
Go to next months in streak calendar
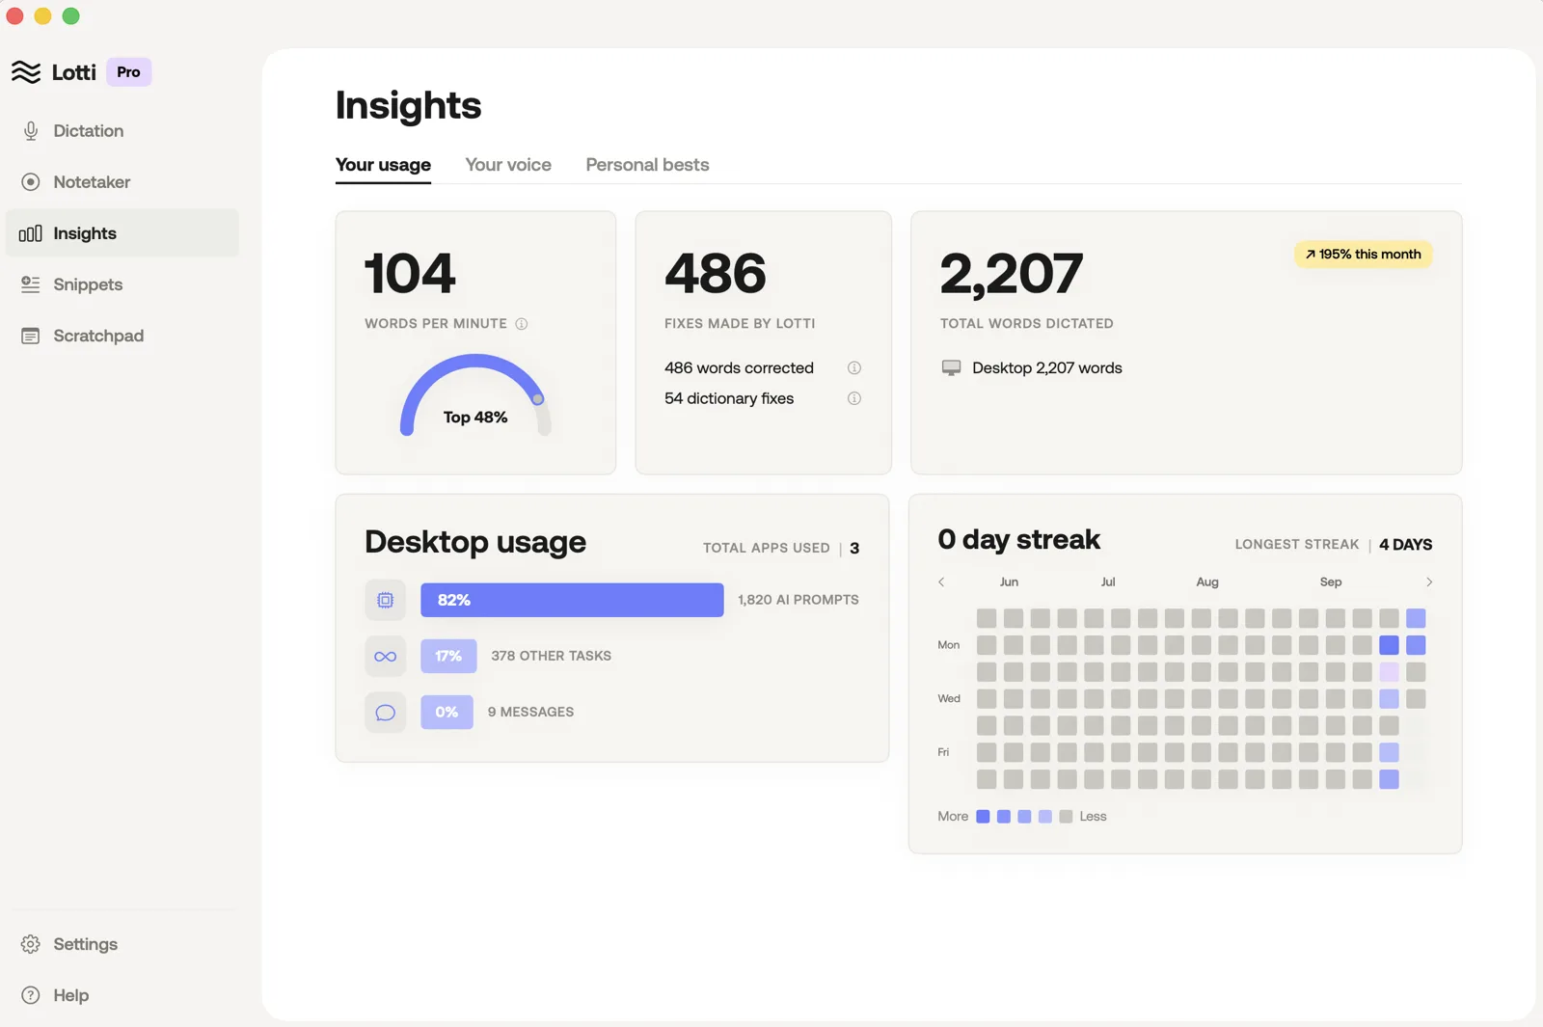tap(1429, 582)
